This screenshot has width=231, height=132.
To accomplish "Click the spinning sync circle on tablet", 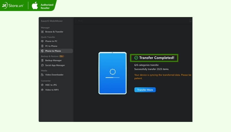I will (113, 72).
